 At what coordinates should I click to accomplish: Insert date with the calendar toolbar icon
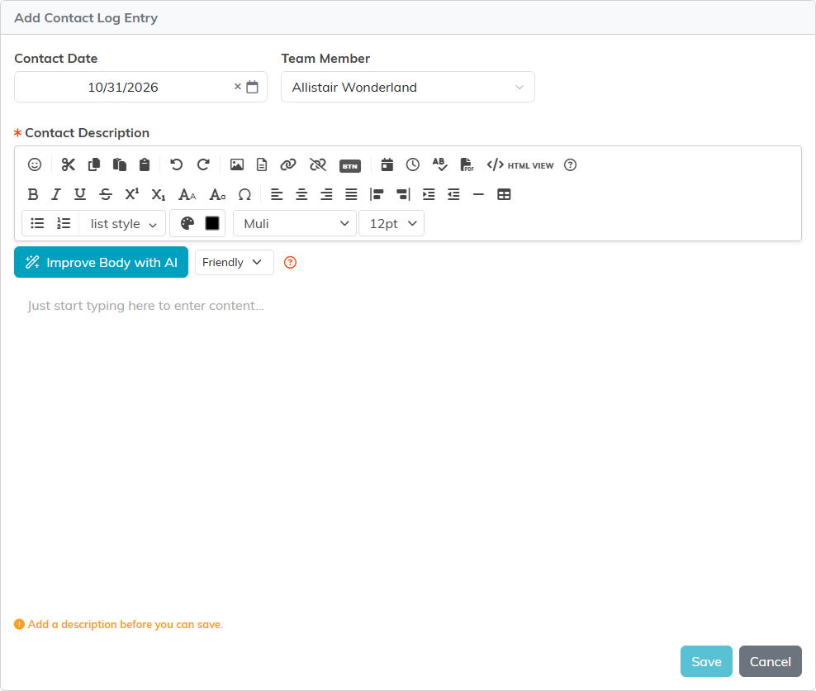tap(387, 164)
